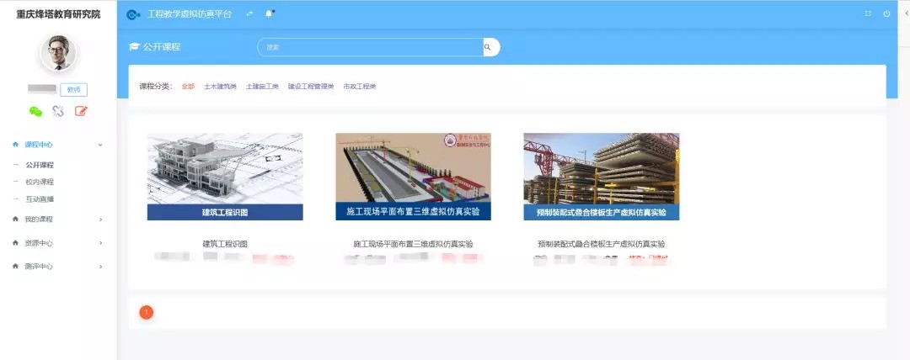Click the green WeChat icon

35,112
